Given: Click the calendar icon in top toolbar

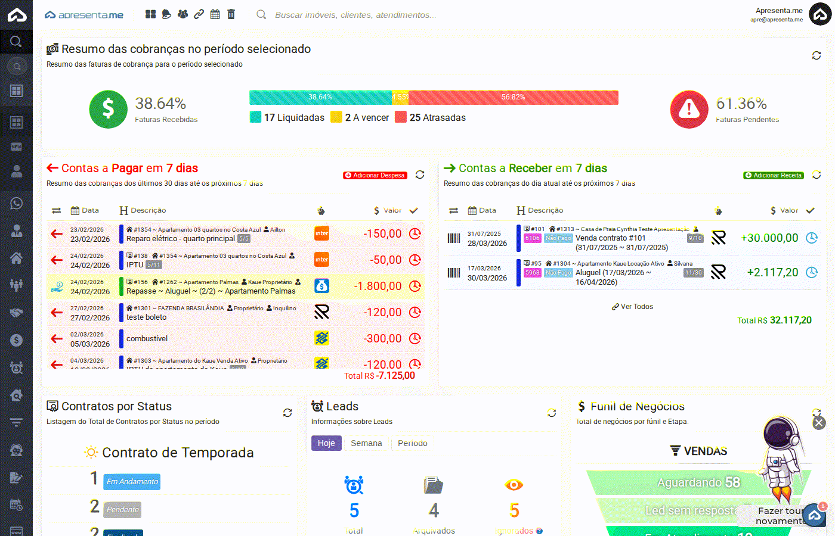Looking at the screenshot, I should (215, 14).
